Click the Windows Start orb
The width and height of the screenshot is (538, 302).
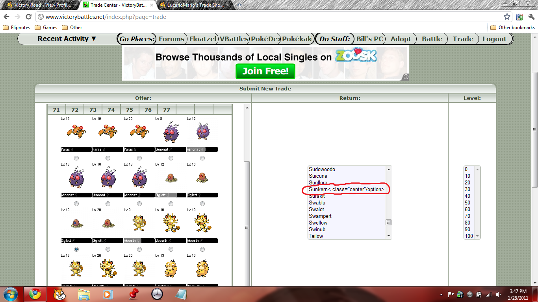(x=10, y=294)
